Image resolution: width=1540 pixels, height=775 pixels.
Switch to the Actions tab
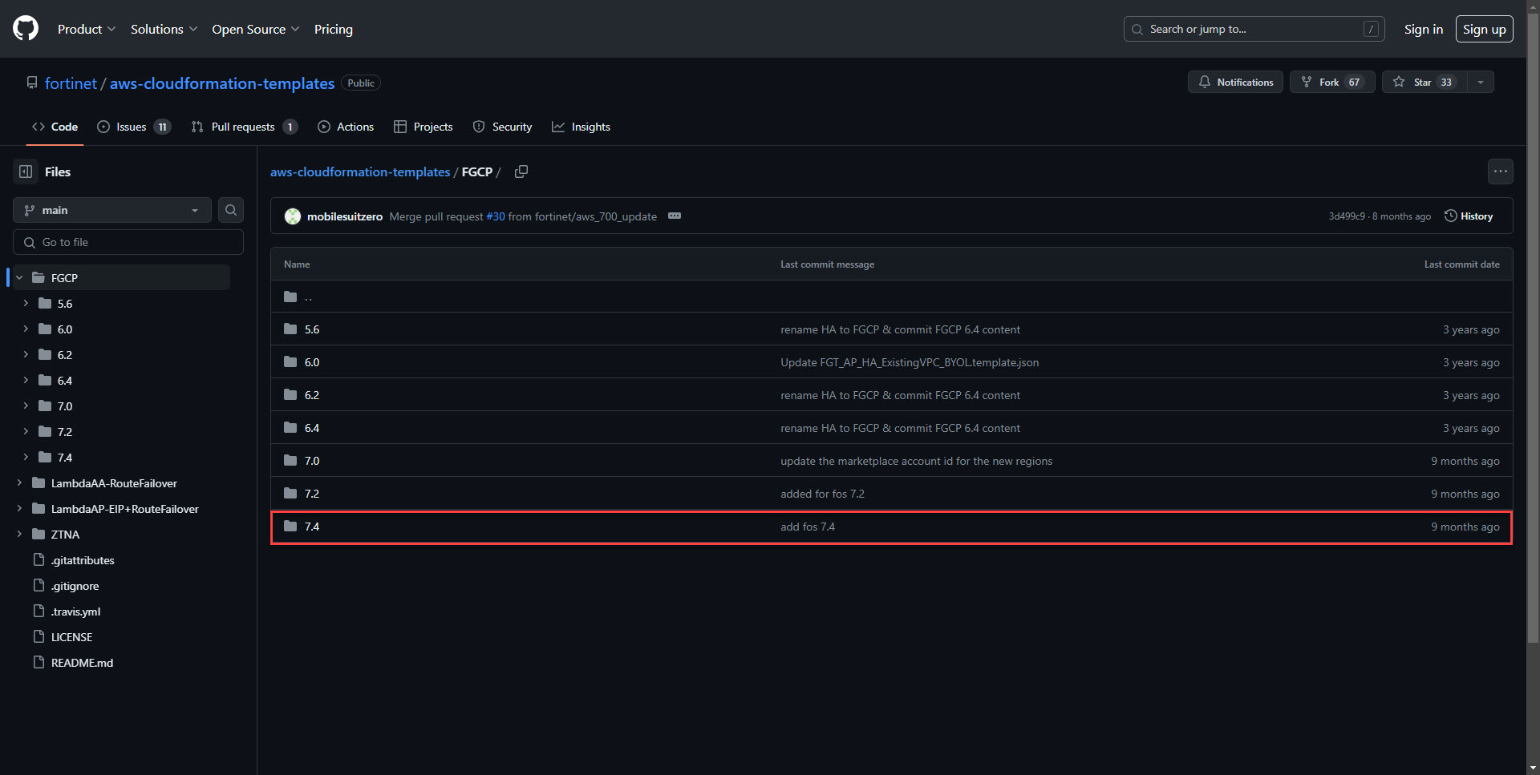346,127
